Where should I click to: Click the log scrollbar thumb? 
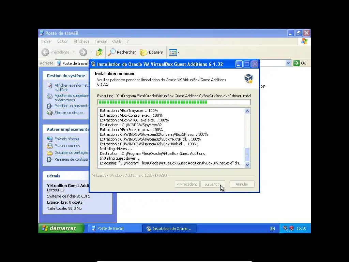[247, 155]
